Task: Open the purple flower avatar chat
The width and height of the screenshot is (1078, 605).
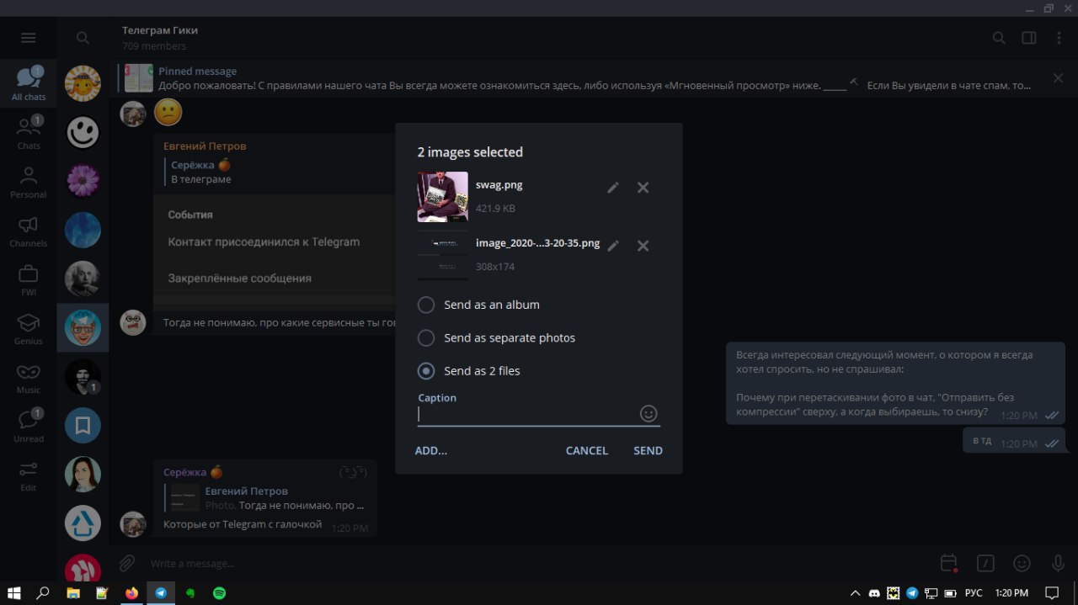Action: [83, 181]
